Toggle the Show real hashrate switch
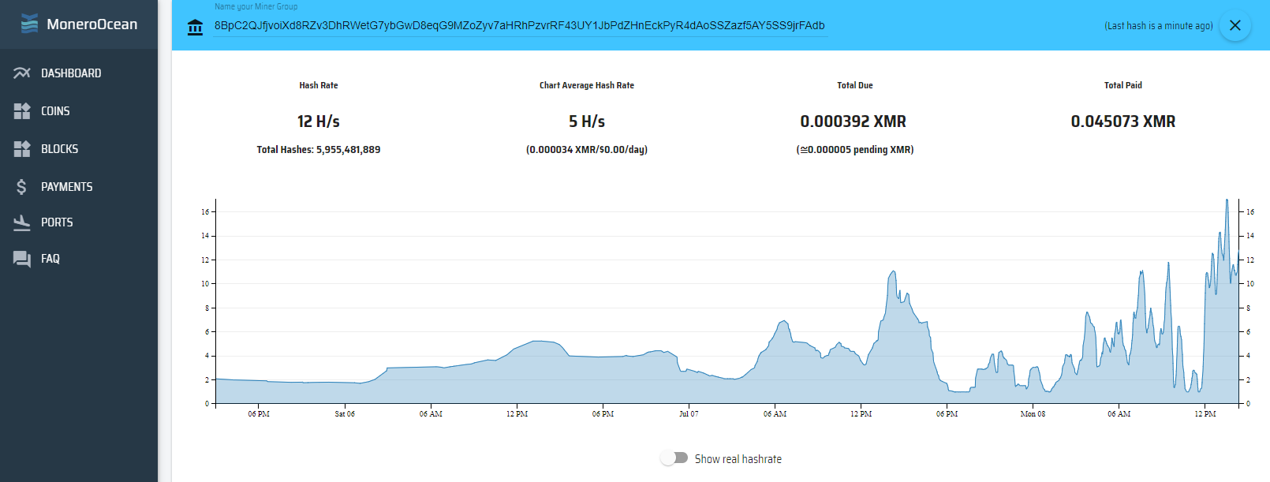The width and height of the screenshot is (1270, 482). coord(674,458)
